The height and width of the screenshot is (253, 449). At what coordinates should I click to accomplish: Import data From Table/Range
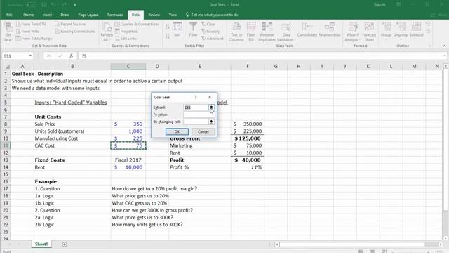click(34, 39)
